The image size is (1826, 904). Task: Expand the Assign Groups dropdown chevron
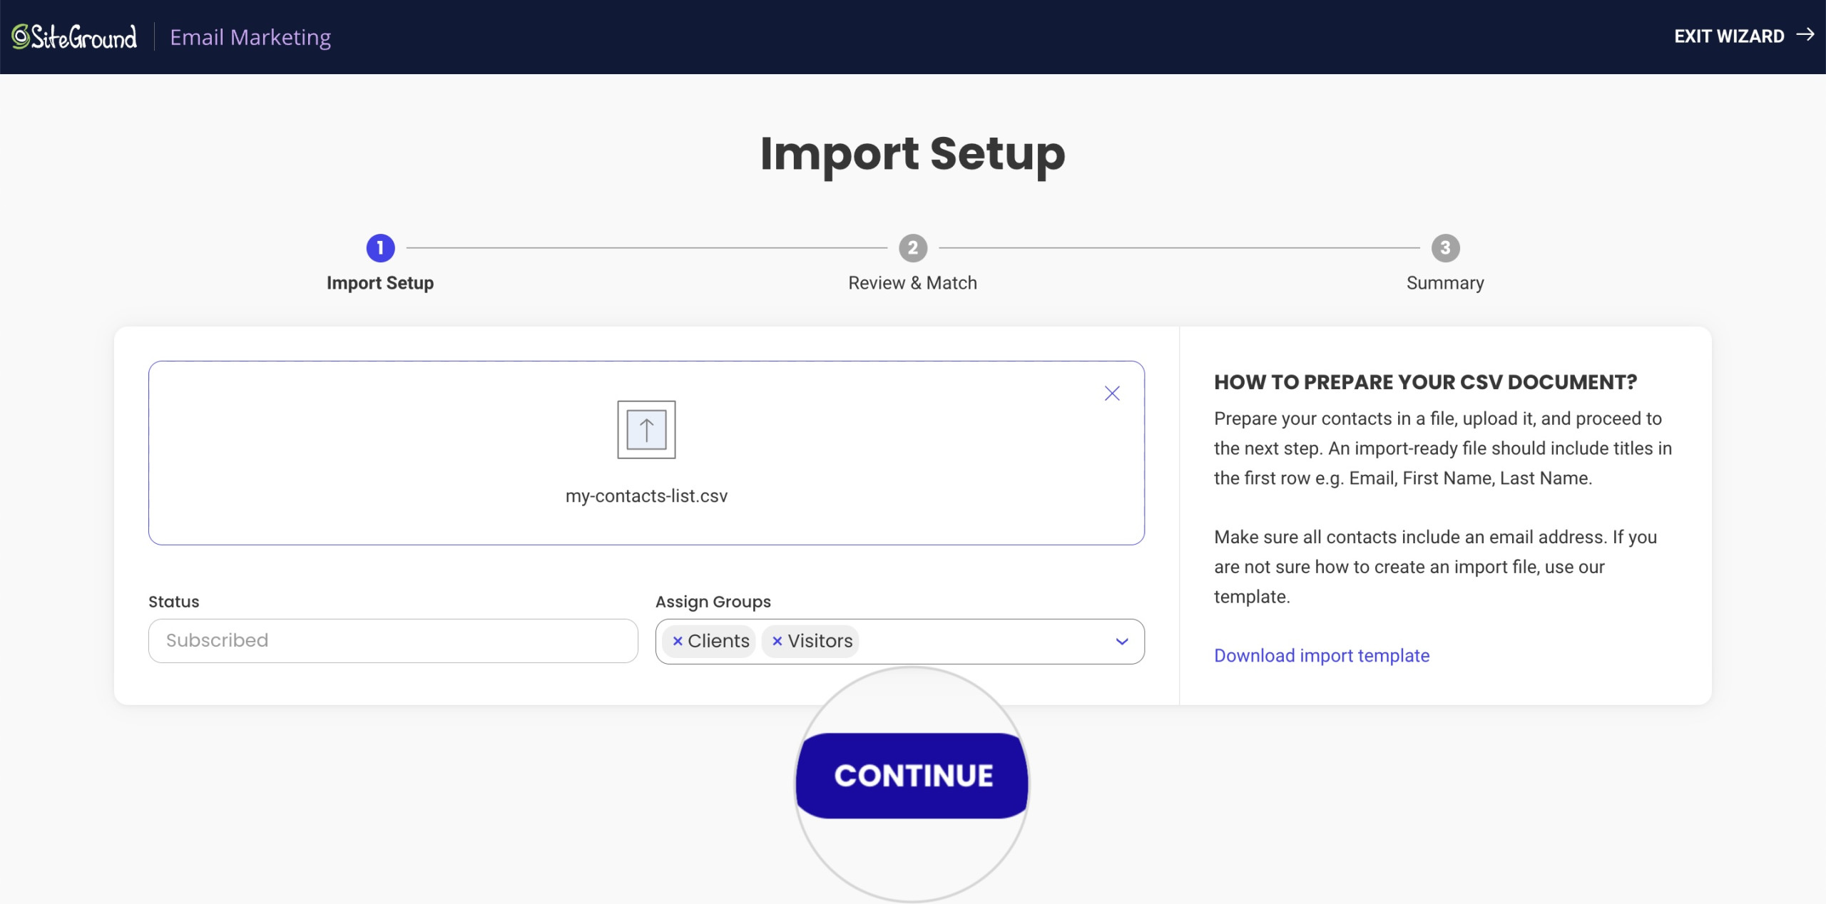click(1122, 642)
